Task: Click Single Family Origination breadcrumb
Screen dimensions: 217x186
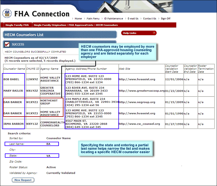Action: 50,25
